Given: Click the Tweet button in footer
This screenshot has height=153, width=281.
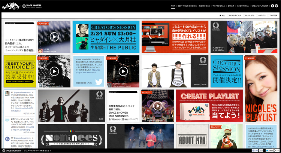Looking at the screenshot, I should [269, 151].
